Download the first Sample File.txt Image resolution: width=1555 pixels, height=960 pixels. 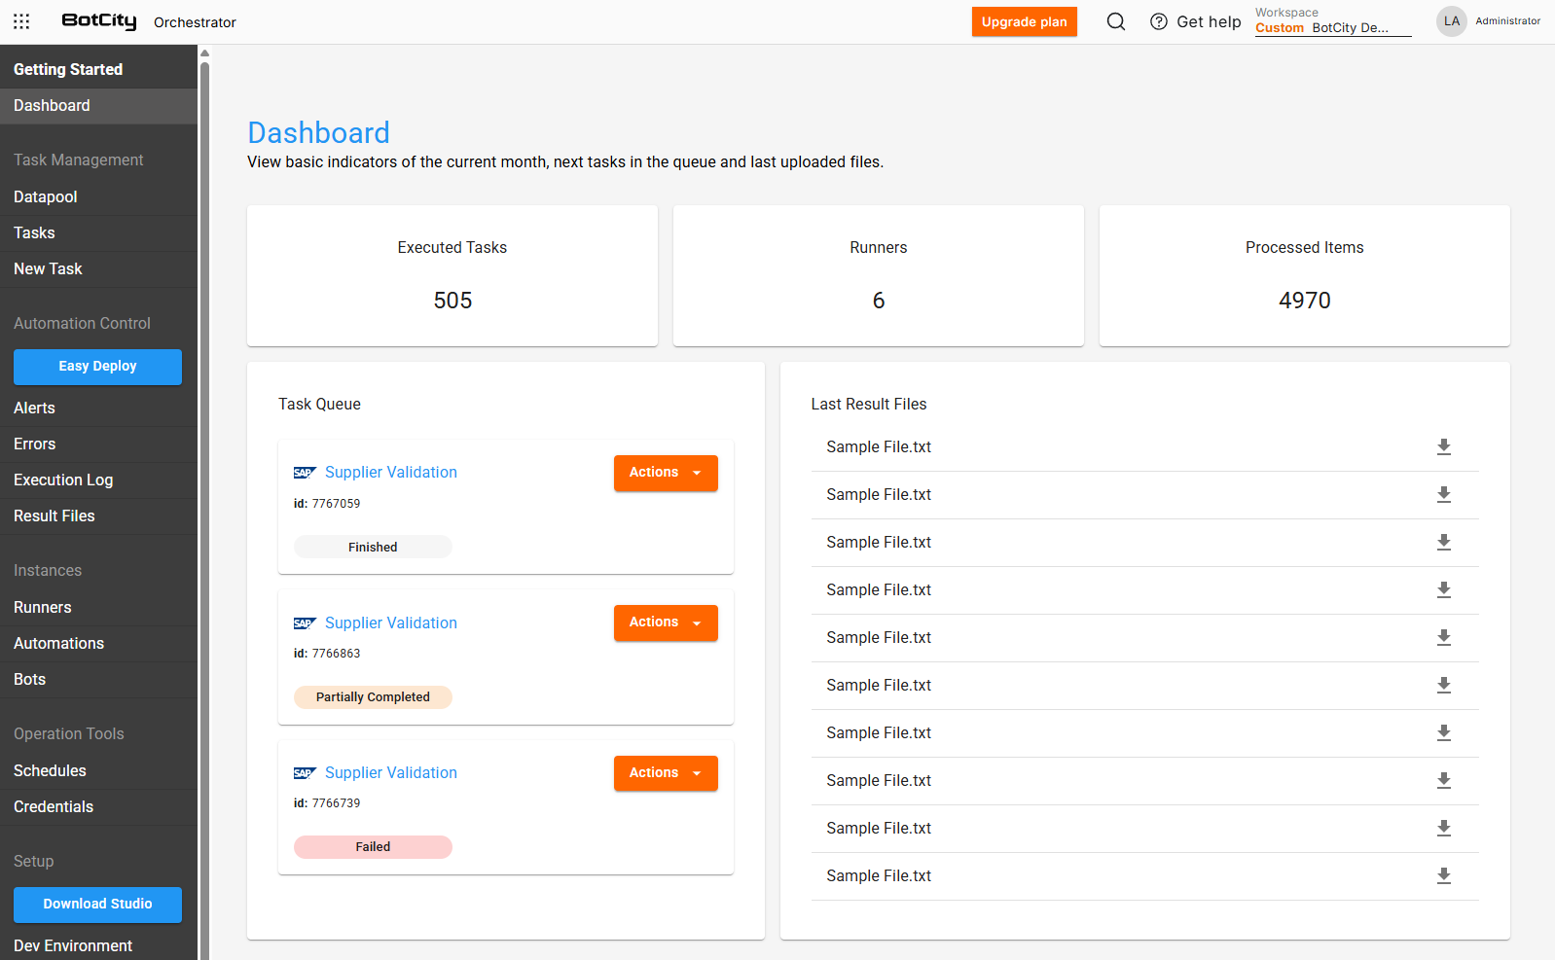(1444, 446)
